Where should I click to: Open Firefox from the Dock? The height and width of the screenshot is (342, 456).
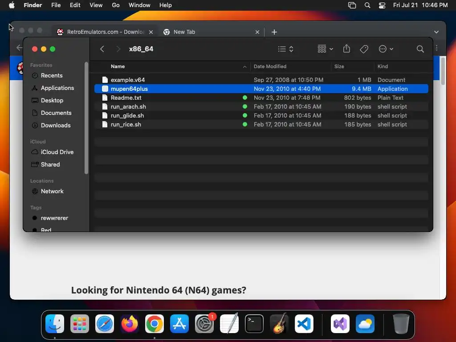pyautogui.click(x=130, y=324)
